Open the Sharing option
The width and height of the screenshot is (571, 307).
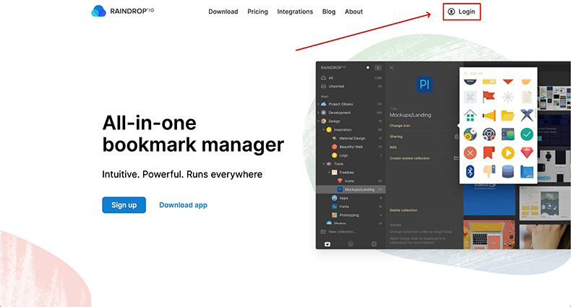point(396,137)
